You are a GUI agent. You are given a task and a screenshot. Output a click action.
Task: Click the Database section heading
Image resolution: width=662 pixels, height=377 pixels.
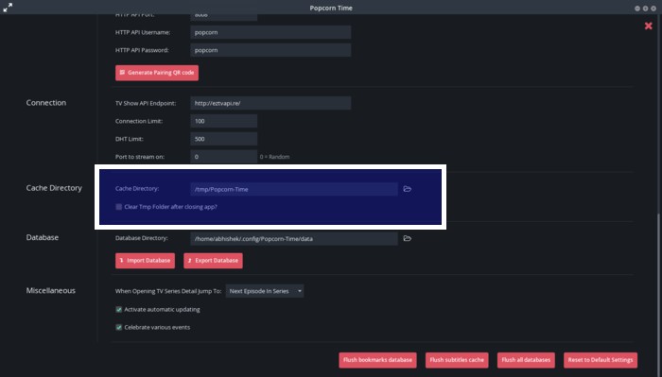43,237
